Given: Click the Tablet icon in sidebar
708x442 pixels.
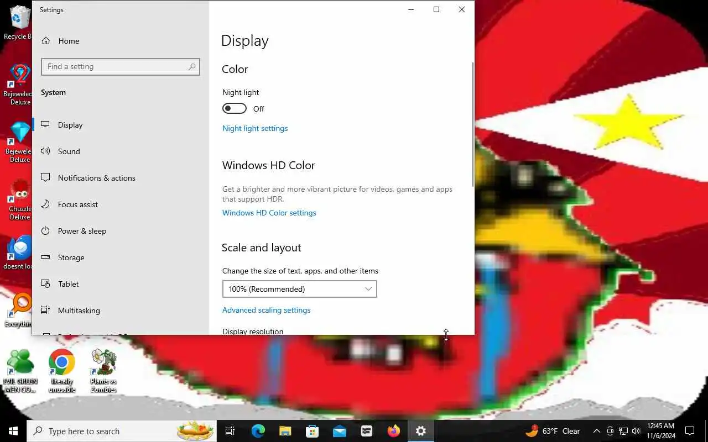Looking at the screenshot, I should [x=45, y=284].
